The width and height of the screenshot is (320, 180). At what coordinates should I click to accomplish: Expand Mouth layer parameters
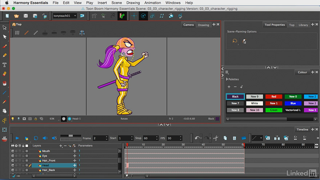click(x=75, y=151)
